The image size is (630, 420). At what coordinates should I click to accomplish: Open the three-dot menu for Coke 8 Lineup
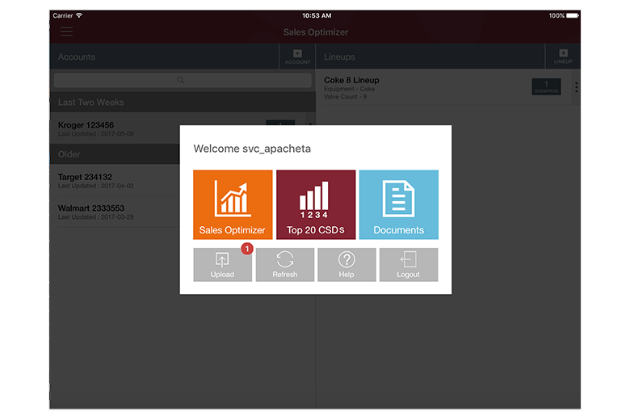pyautogui.click(x=576, y=87)
